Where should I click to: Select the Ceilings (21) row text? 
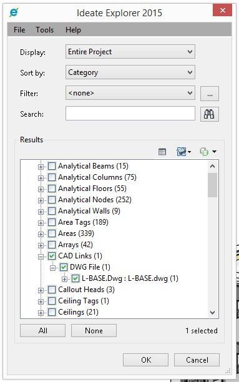click(x=78, y=312)
